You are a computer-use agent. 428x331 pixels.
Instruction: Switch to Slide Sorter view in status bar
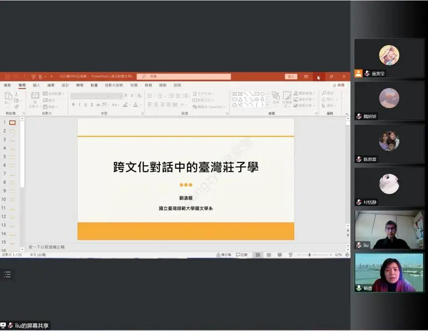click(x=268, y=255)
